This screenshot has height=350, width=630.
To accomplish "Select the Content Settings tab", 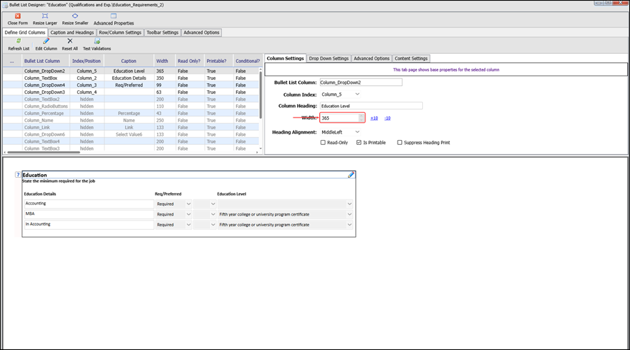I will pos(411,58).
